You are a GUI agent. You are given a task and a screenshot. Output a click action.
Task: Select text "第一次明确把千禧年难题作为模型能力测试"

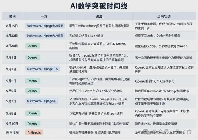[164, 58]
